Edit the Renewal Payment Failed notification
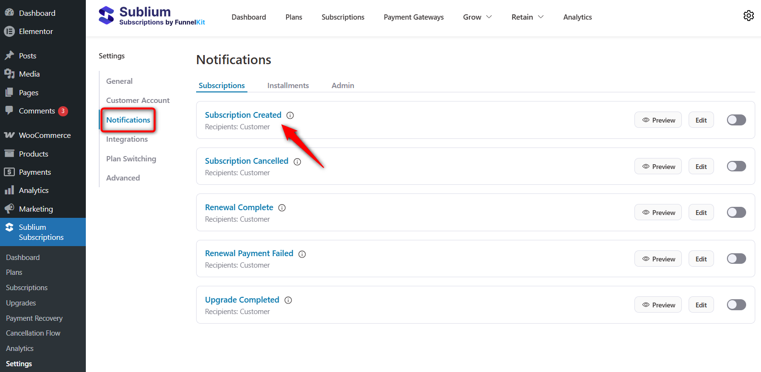Image resolution: width=761 pixels, height=372 pixels. [x=701, y=259]
